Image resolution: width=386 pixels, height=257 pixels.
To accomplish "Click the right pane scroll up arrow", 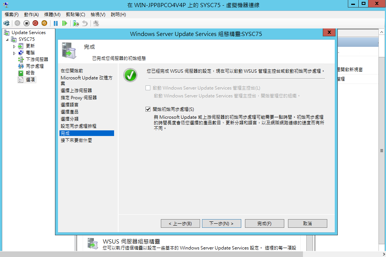I will (x=382, y=32).
